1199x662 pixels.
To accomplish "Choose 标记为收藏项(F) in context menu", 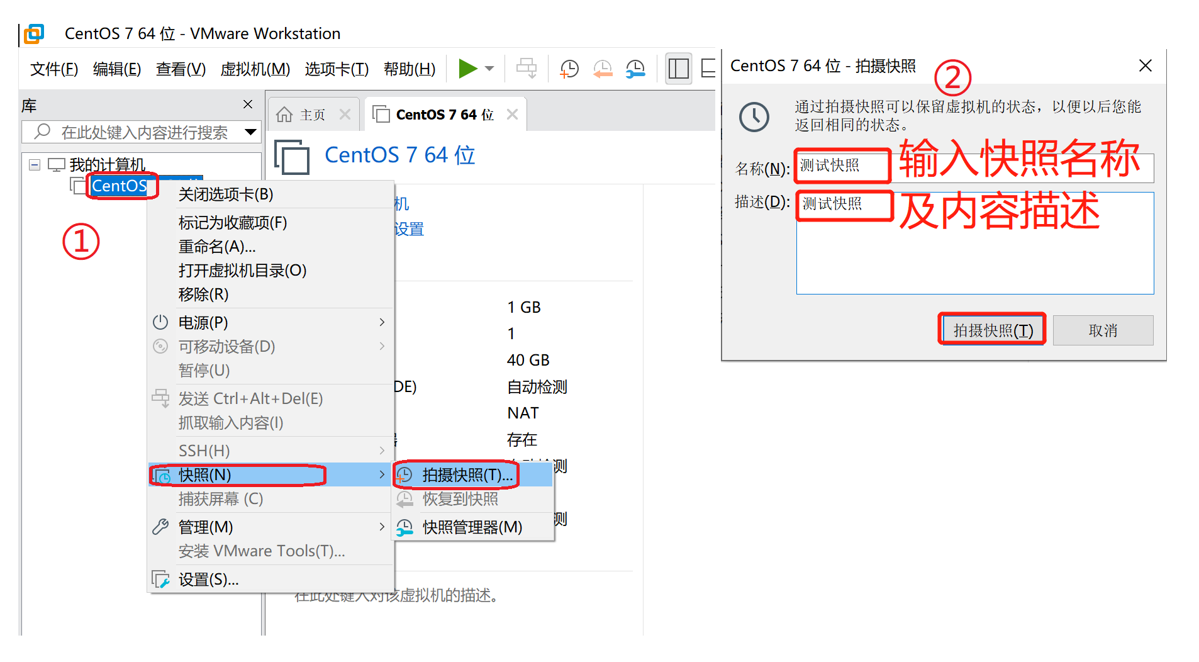I will point(270,223).
